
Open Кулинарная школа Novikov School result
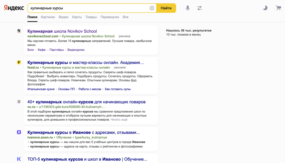point(62,31)
